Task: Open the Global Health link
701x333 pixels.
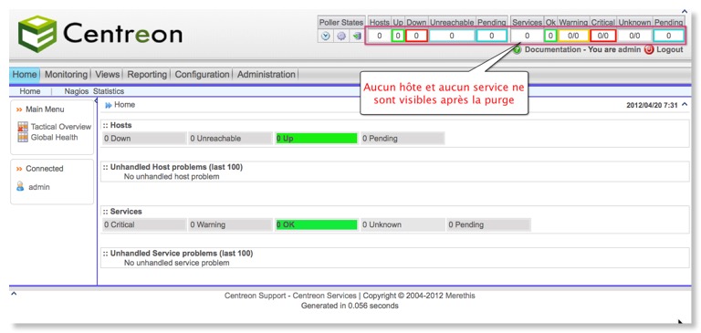Action: [54, 138]
